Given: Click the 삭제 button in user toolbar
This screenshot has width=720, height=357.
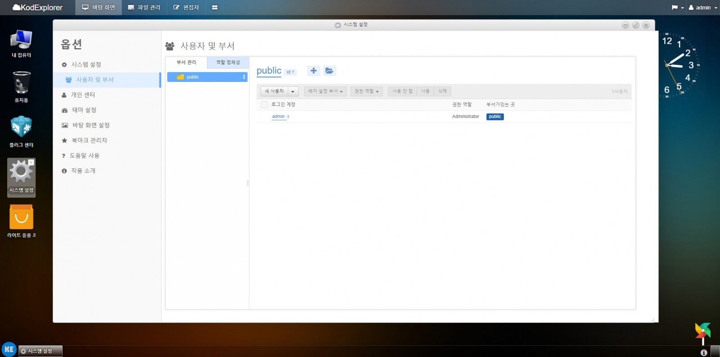Looking at the screenshot, I should [442, 91].
